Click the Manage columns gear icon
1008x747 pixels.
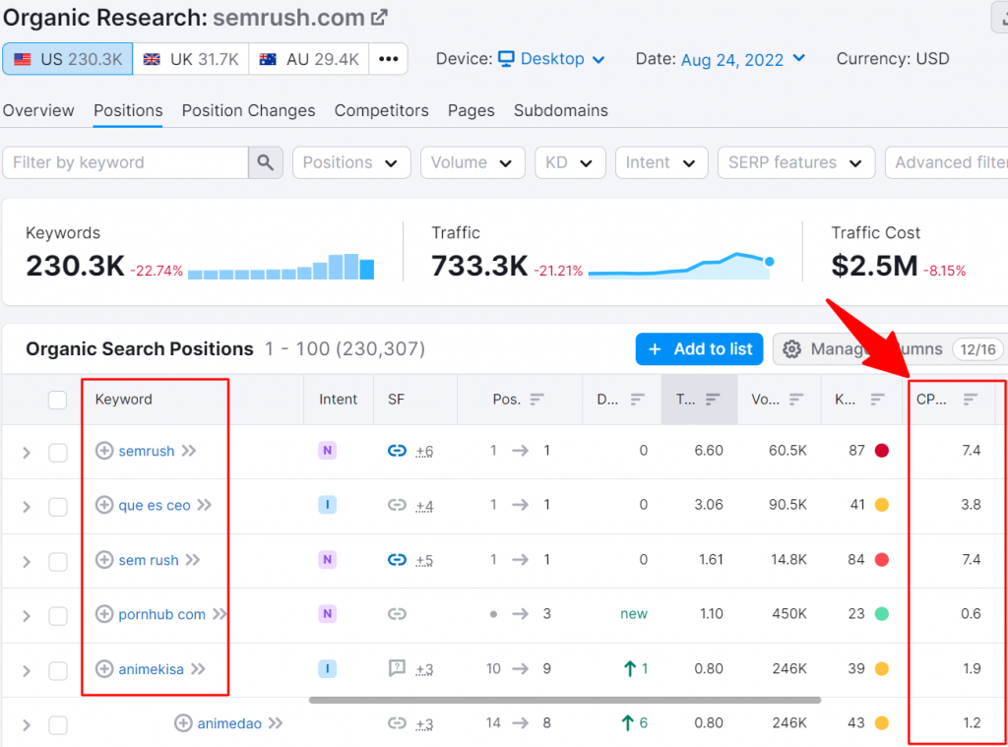(792, 349)
